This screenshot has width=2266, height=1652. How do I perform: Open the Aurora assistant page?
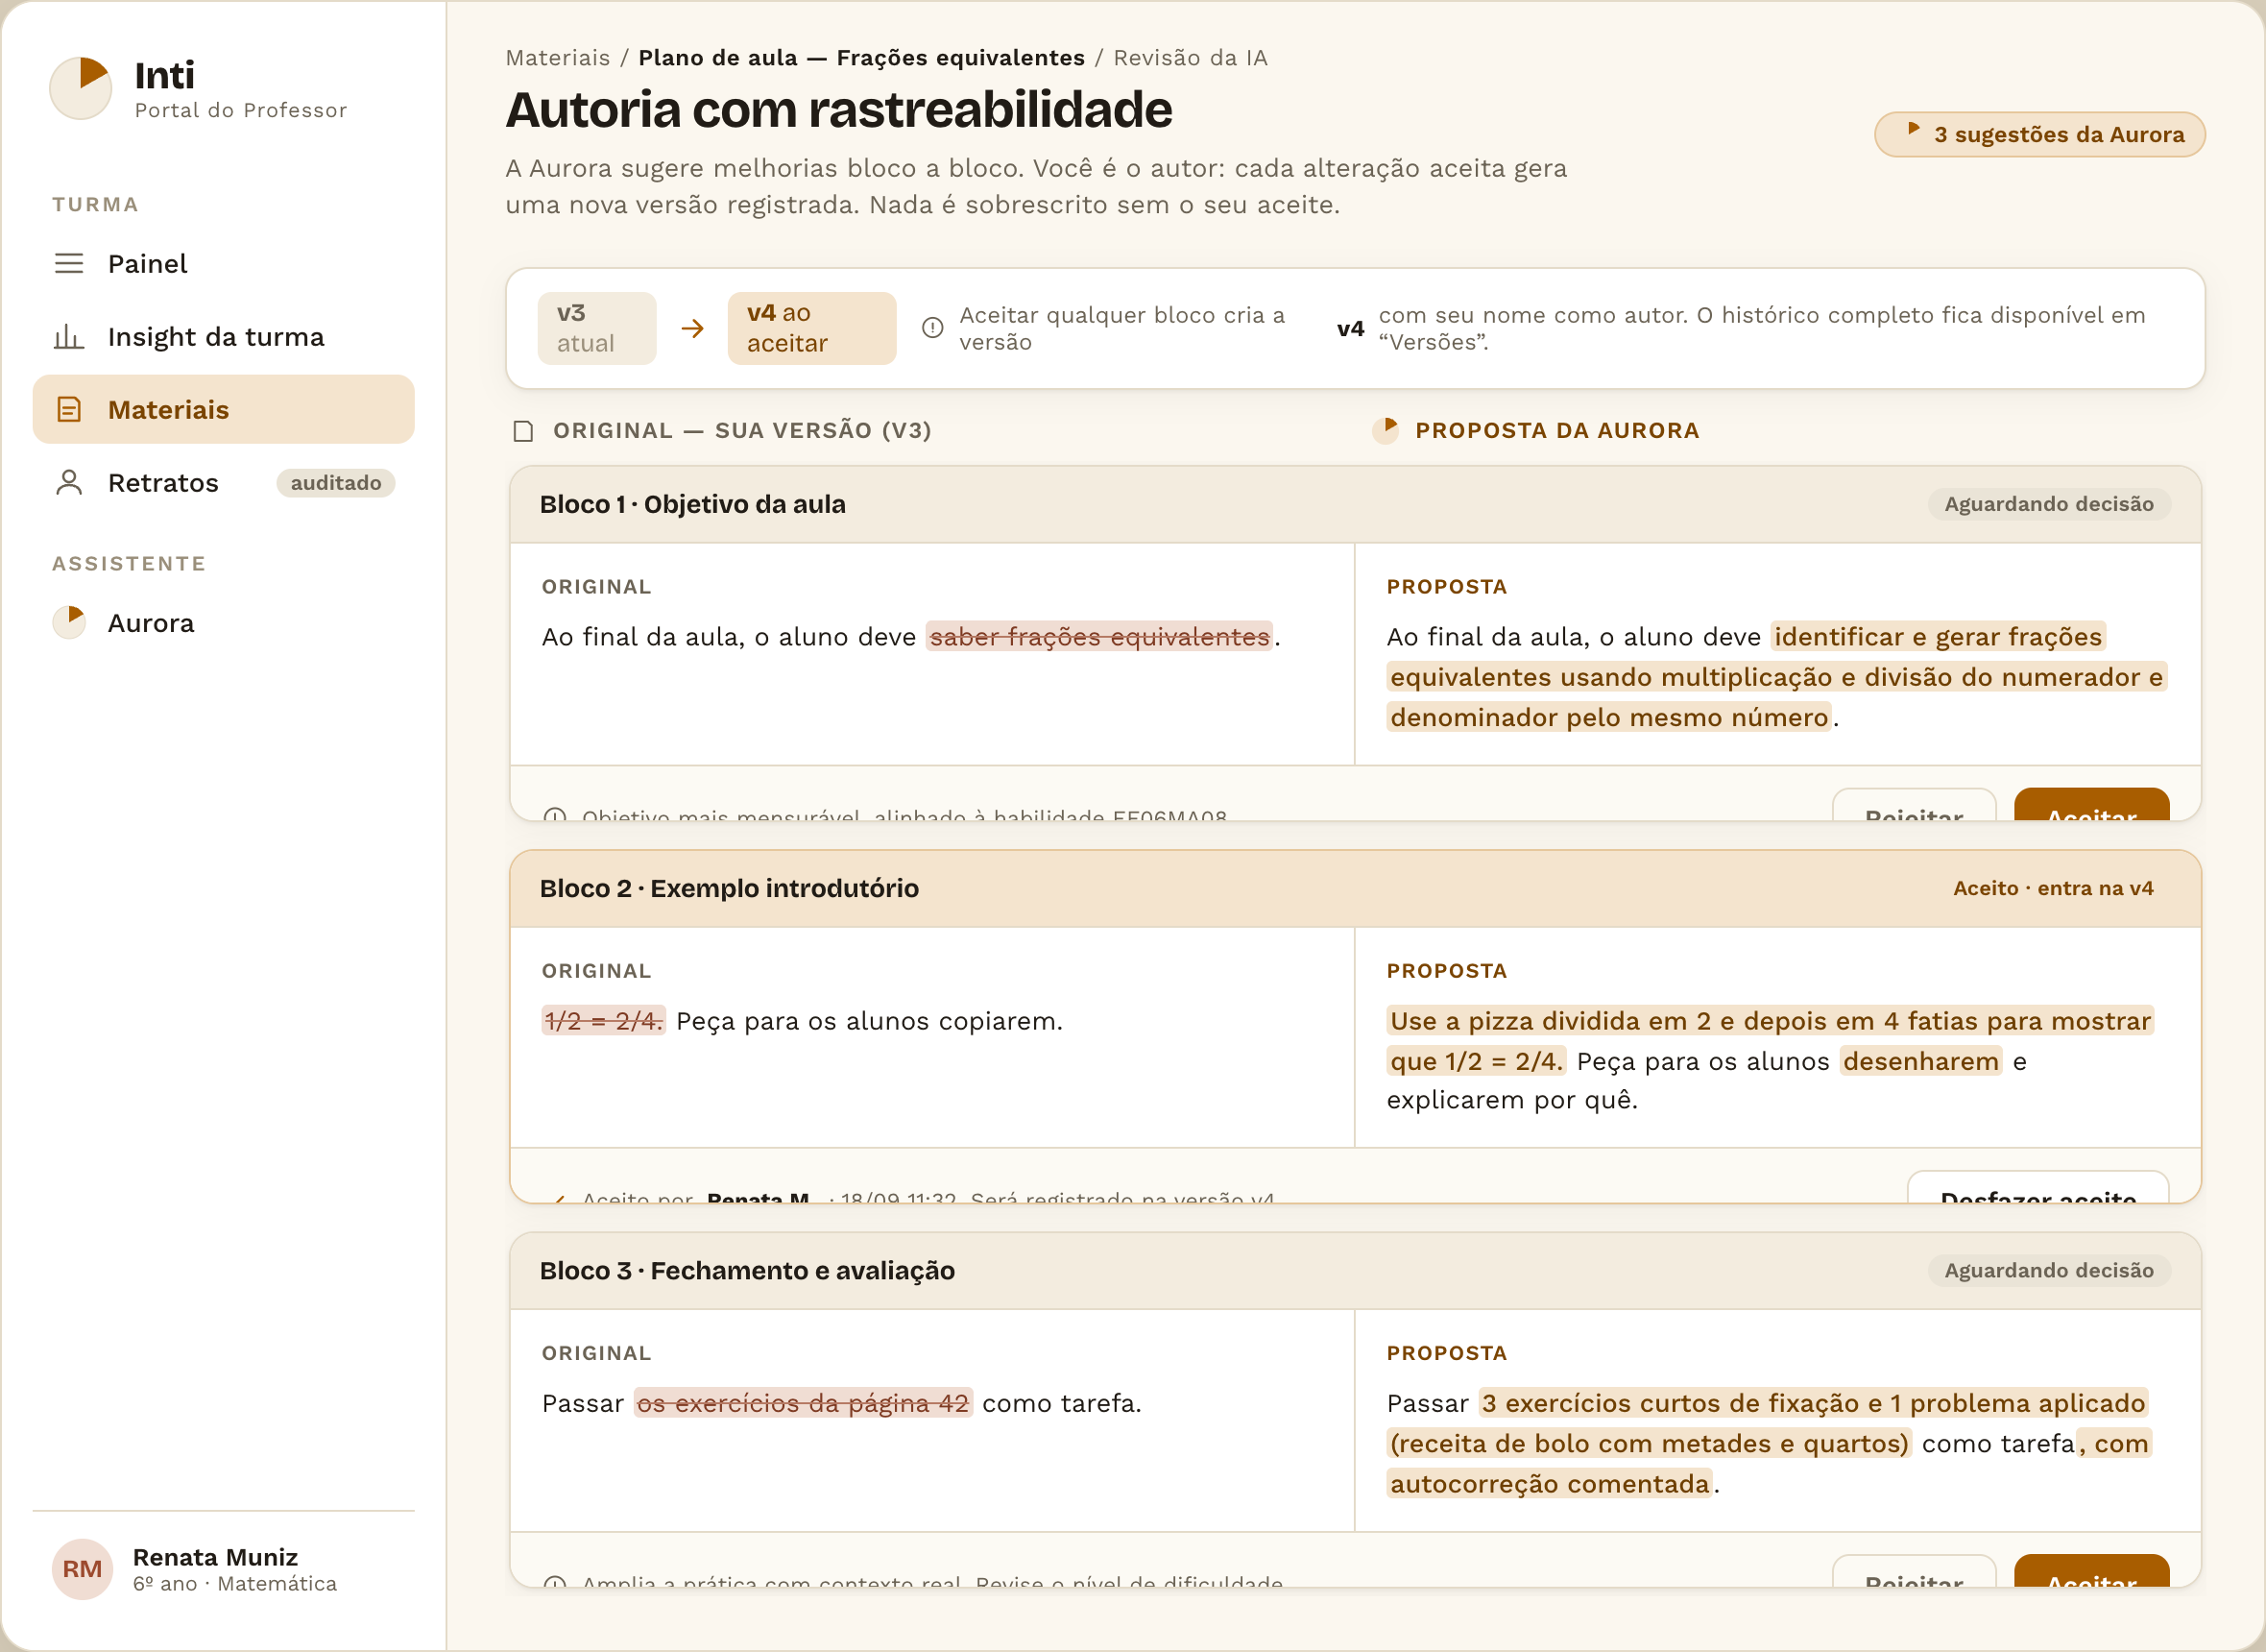224,622
